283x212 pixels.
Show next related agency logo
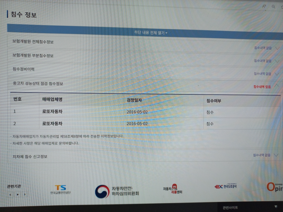[x=25, y=195]
